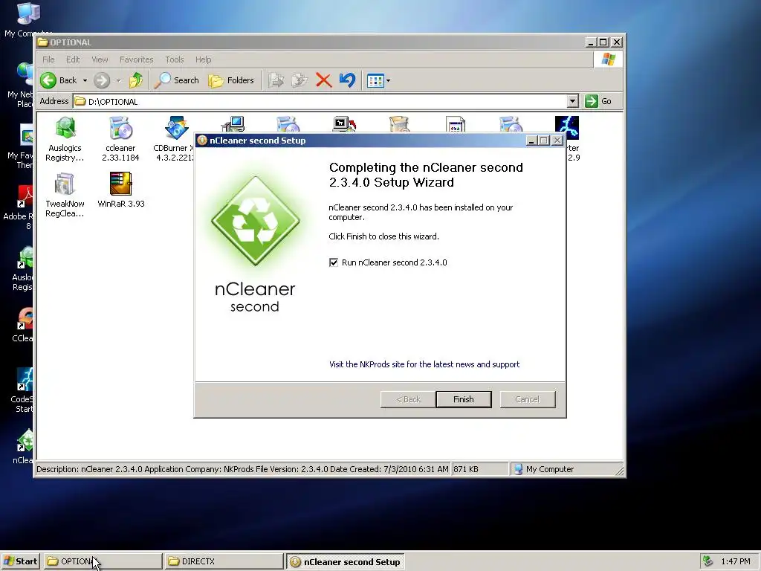Click the status bar resize grip corner

pos(619,470)
